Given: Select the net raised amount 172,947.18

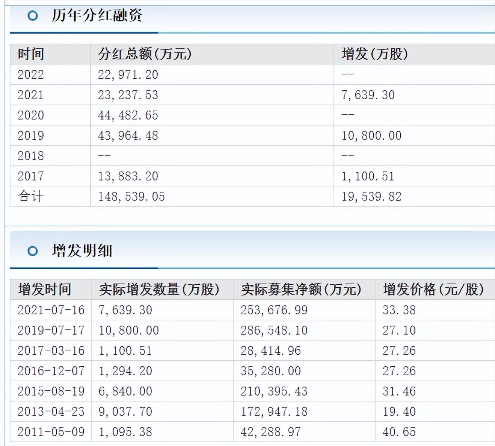Looking at the screenshot, I should click(x=274, y=411).
